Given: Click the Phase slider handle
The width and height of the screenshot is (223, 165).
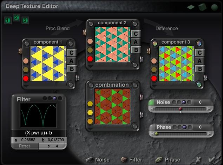Looking at the screenshot, I should [x=156, y=134].
